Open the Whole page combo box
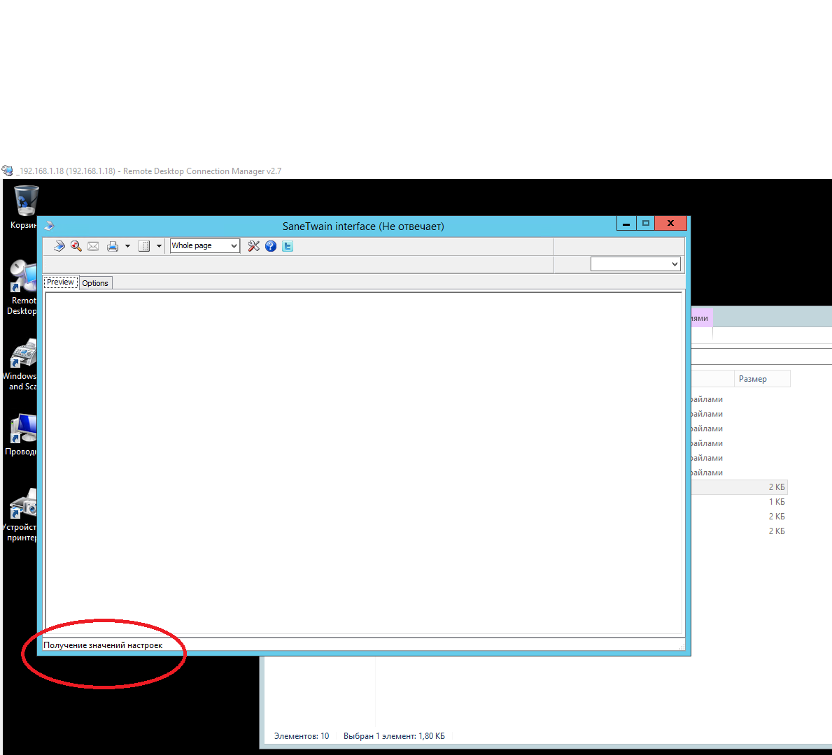The height and width of the screenshot is (755, 832). (x=204, y=246)
